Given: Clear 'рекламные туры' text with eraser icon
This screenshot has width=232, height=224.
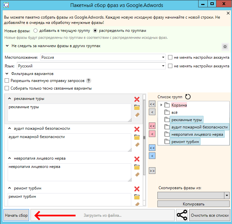Looking at the screenshot, I should click(137, 115).
